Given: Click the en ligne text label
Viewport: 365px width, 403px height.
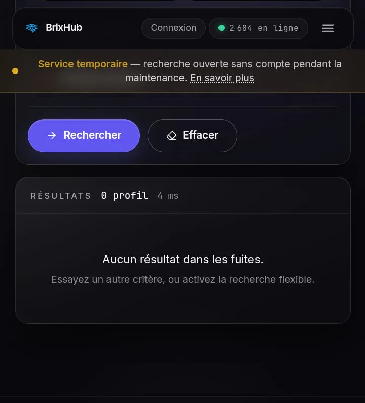Looking at the screenshot, I should point(278,28).
